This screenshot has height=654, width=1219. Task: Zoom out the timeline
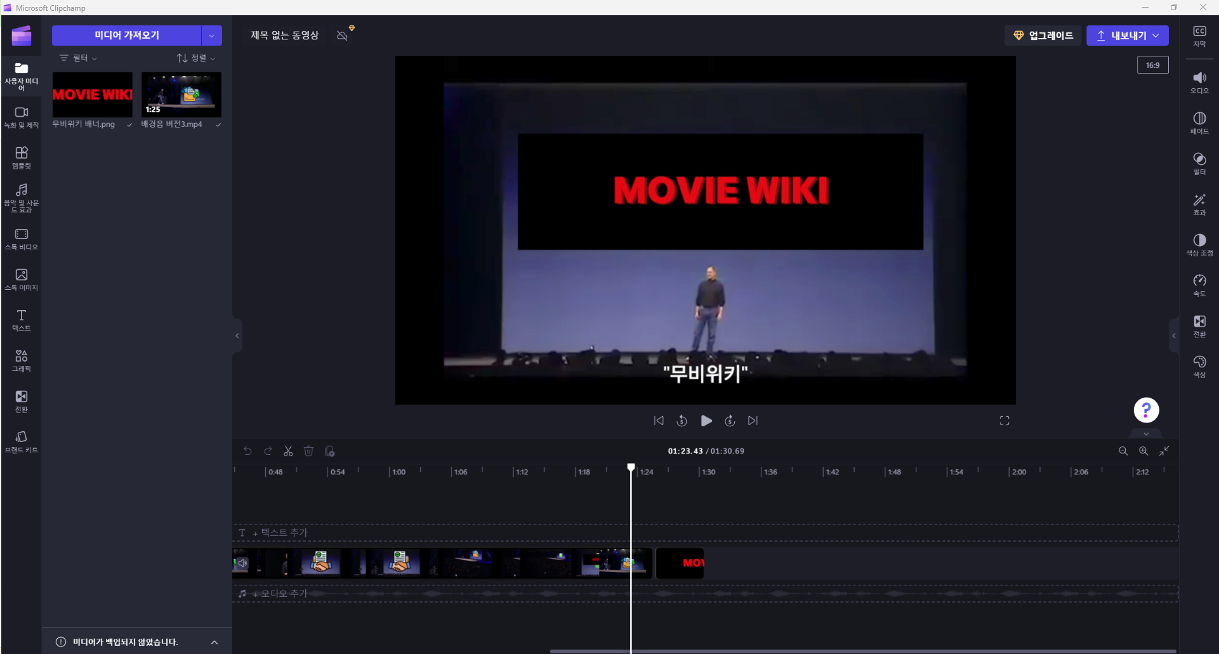1123,451
